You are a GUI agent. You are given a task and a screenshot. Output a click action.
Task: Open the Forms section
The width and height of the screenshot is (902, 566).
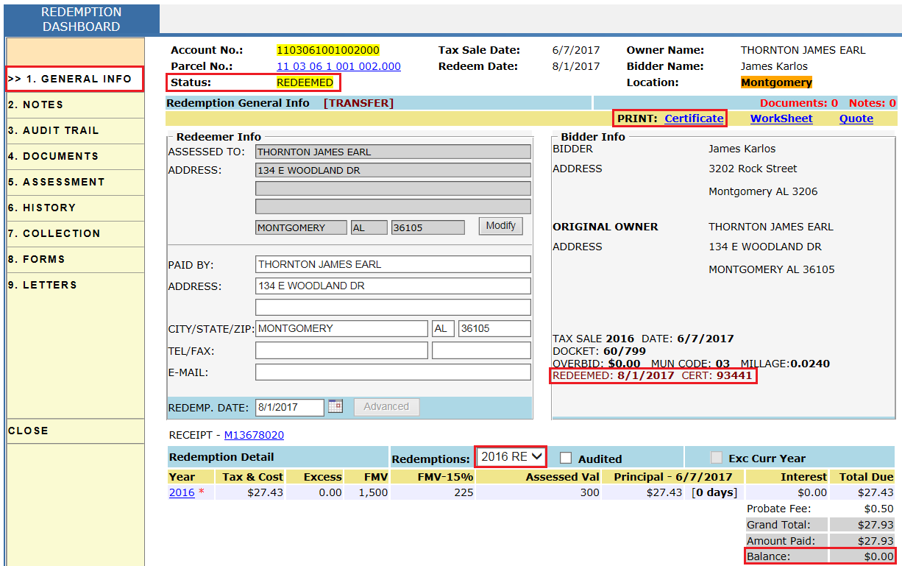click(x=37, y=259)
